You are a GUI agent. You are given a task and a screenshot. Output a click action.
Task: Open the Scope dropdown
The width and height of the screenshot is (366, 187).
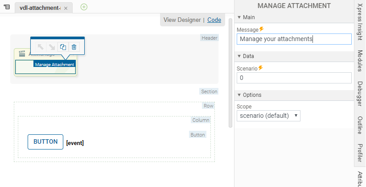[x=268, y=116]
